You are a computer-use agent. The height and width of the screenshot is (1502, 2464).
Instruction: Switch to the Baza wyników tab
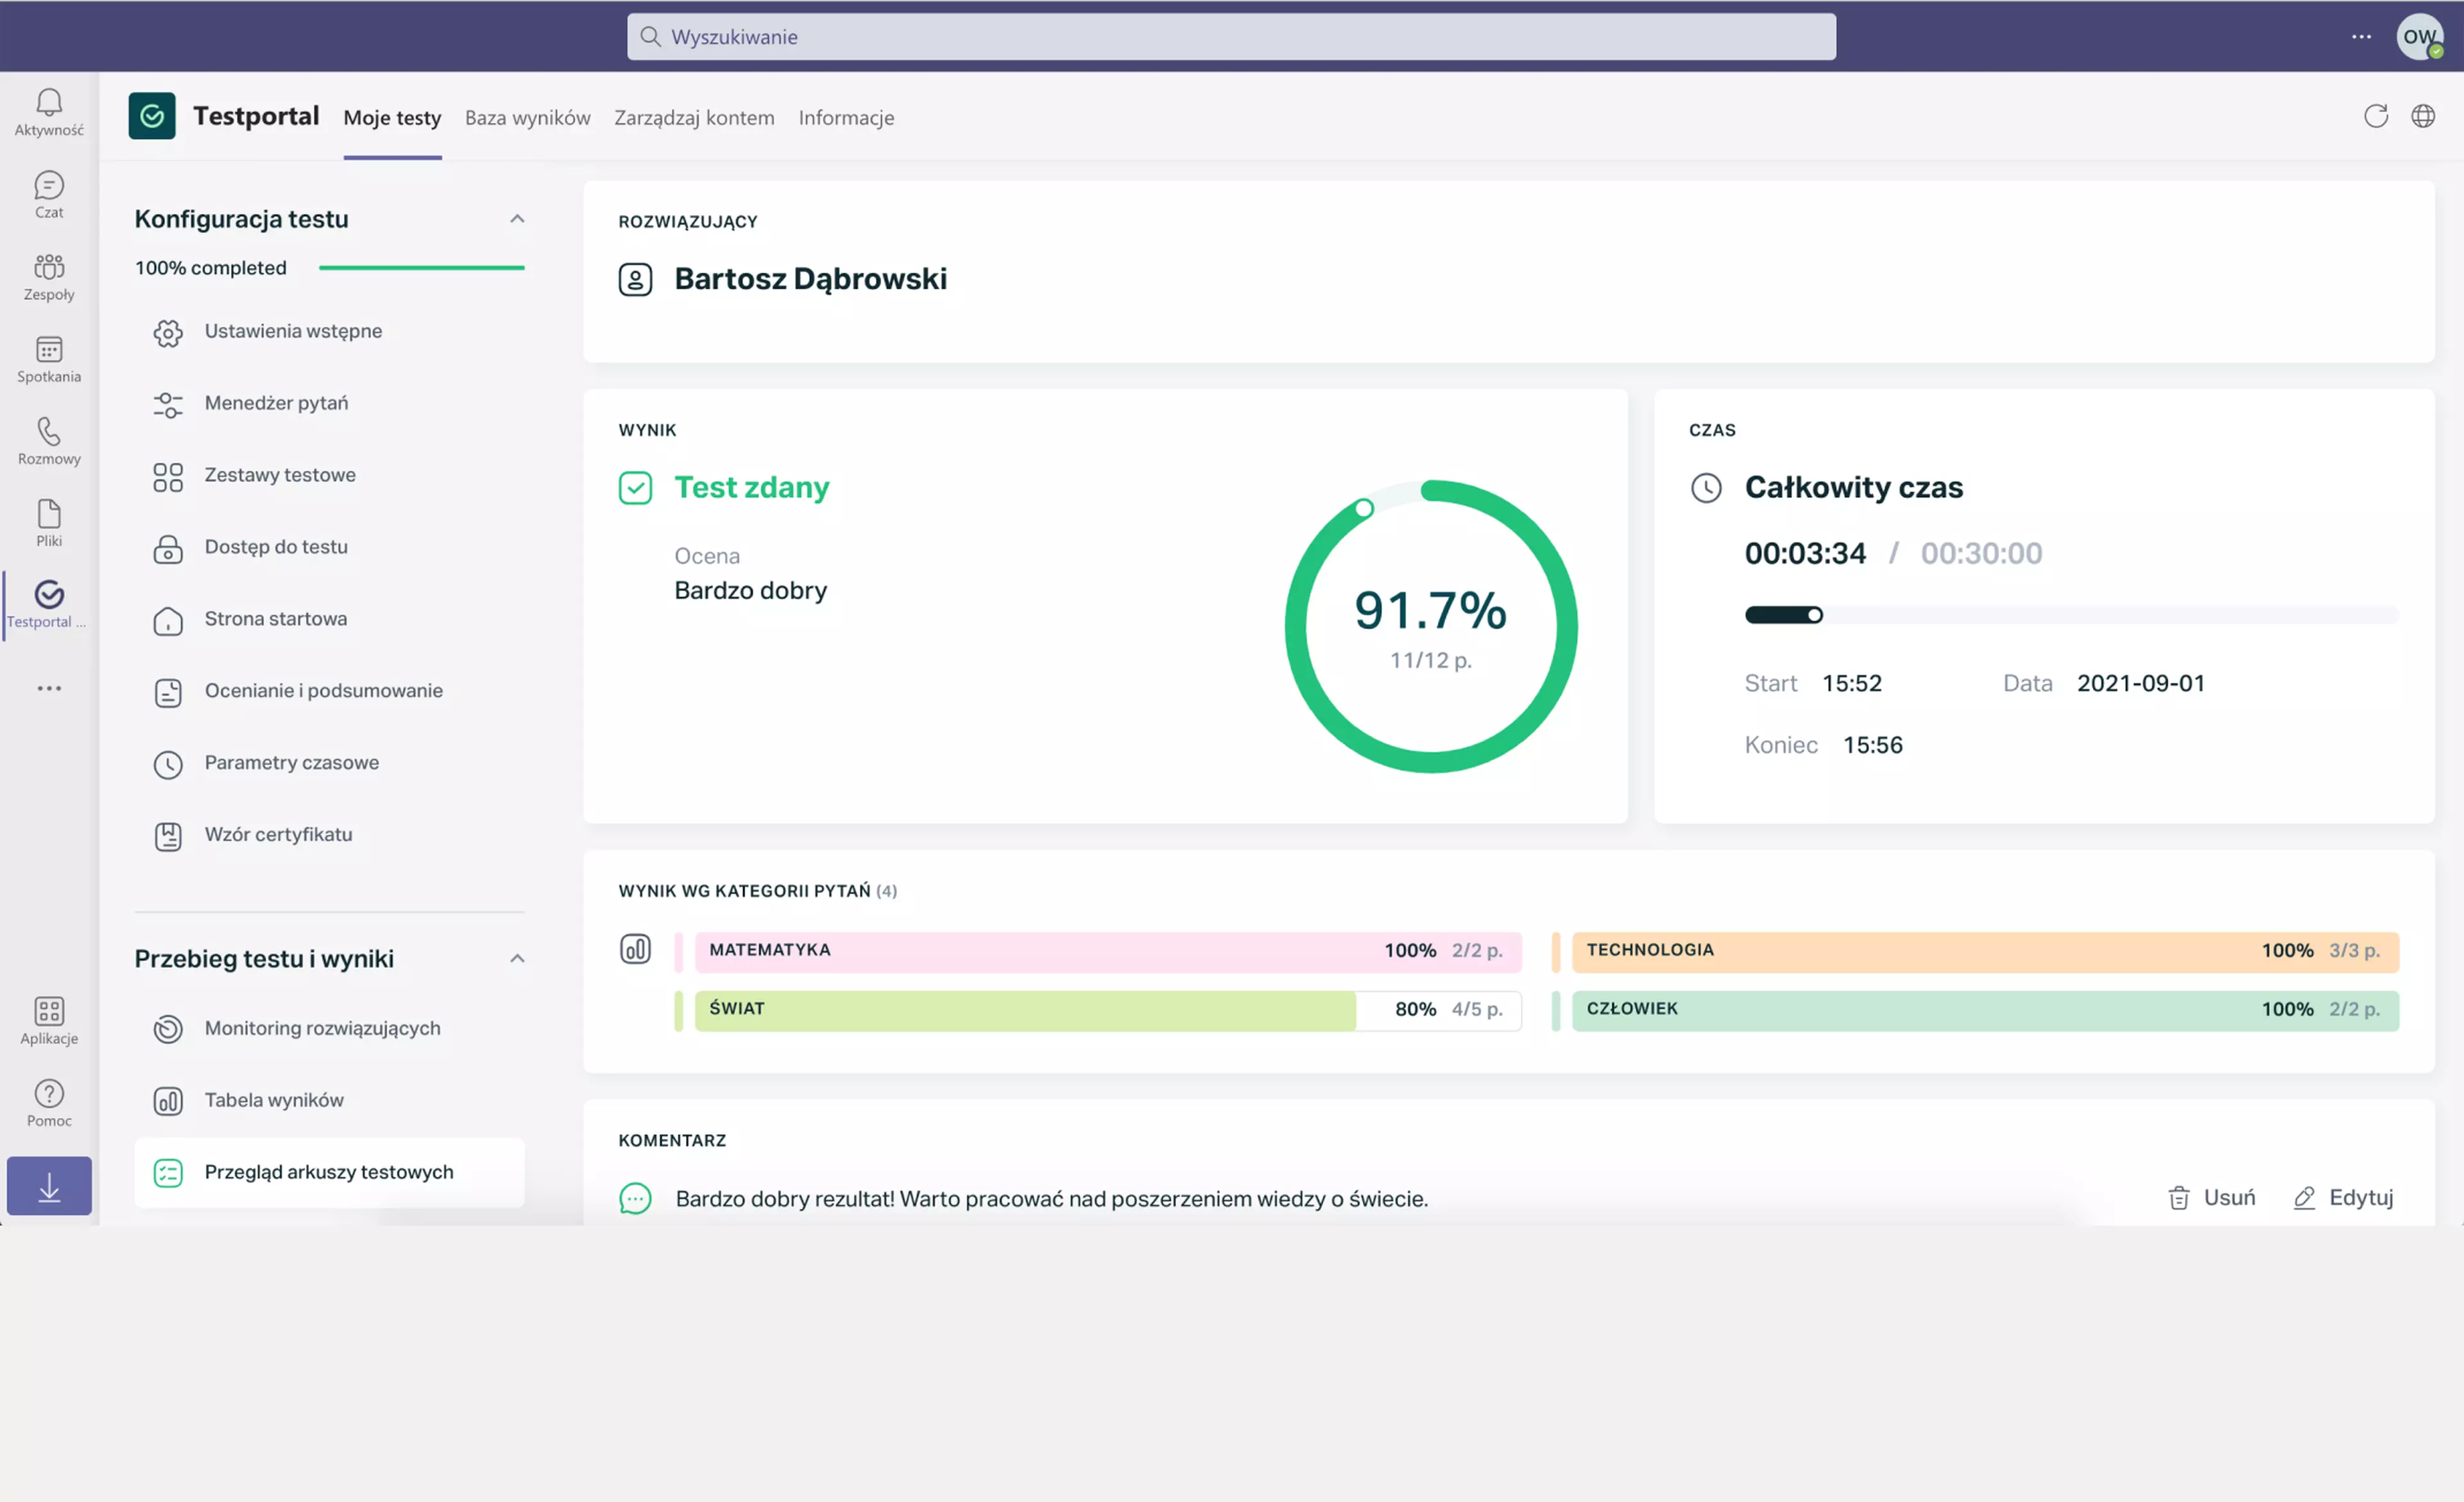click(527, 118)
